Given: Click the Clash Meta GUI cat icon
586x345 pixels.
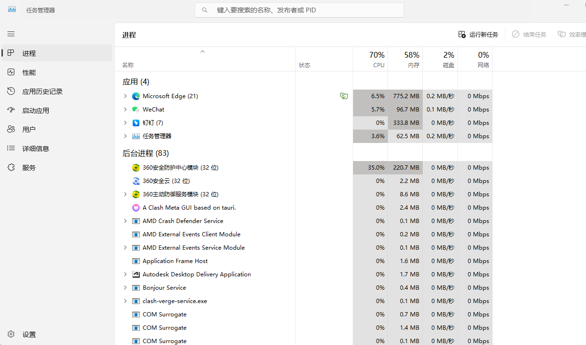Looking at the screenshot, I should click(136, 208).
